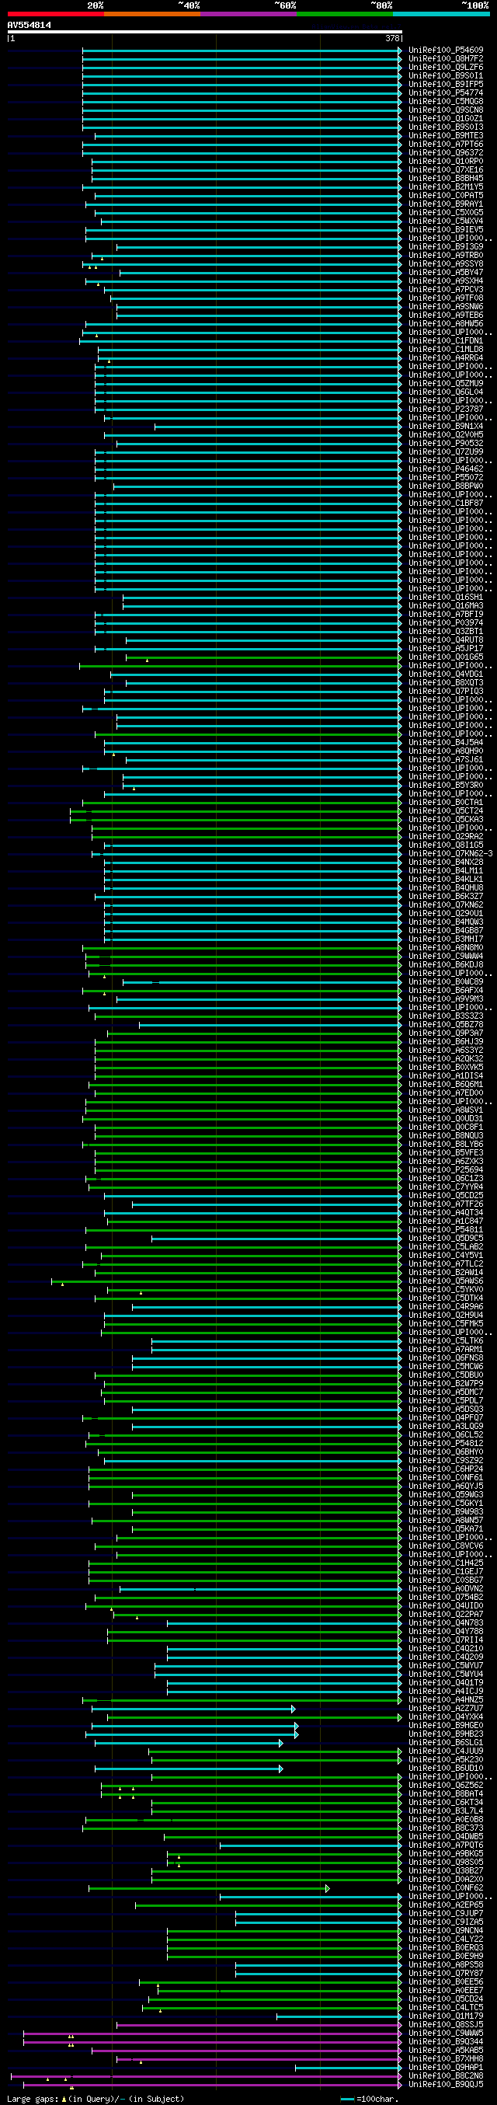The height and width of the screenshot is (2105, 497).
Task: Click hit UniRef100_Q4N783
Action: click(446, 1623)
